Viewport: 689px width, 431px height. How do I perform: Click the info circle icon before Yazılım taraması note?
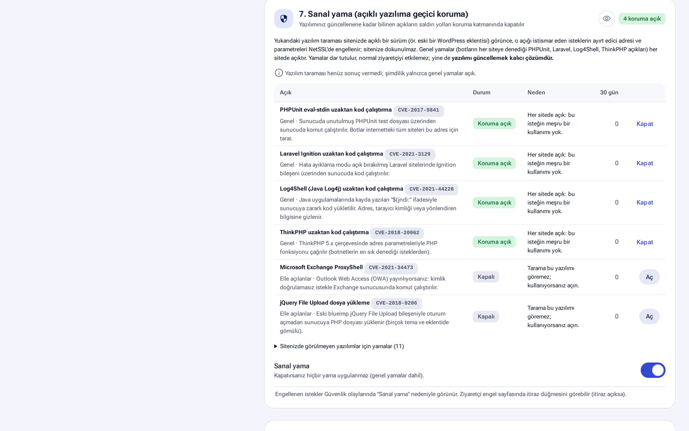click(279, 73)
